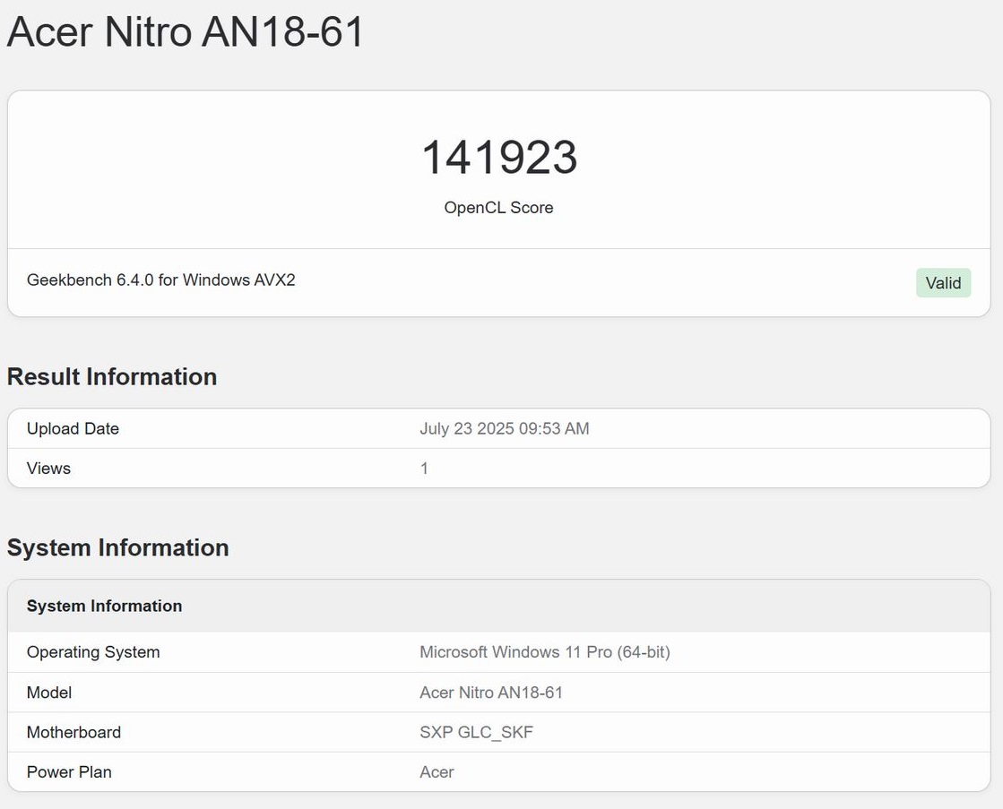Click the score value "141923"
This screenshot has width=1003, height=809.
point(499,158)
